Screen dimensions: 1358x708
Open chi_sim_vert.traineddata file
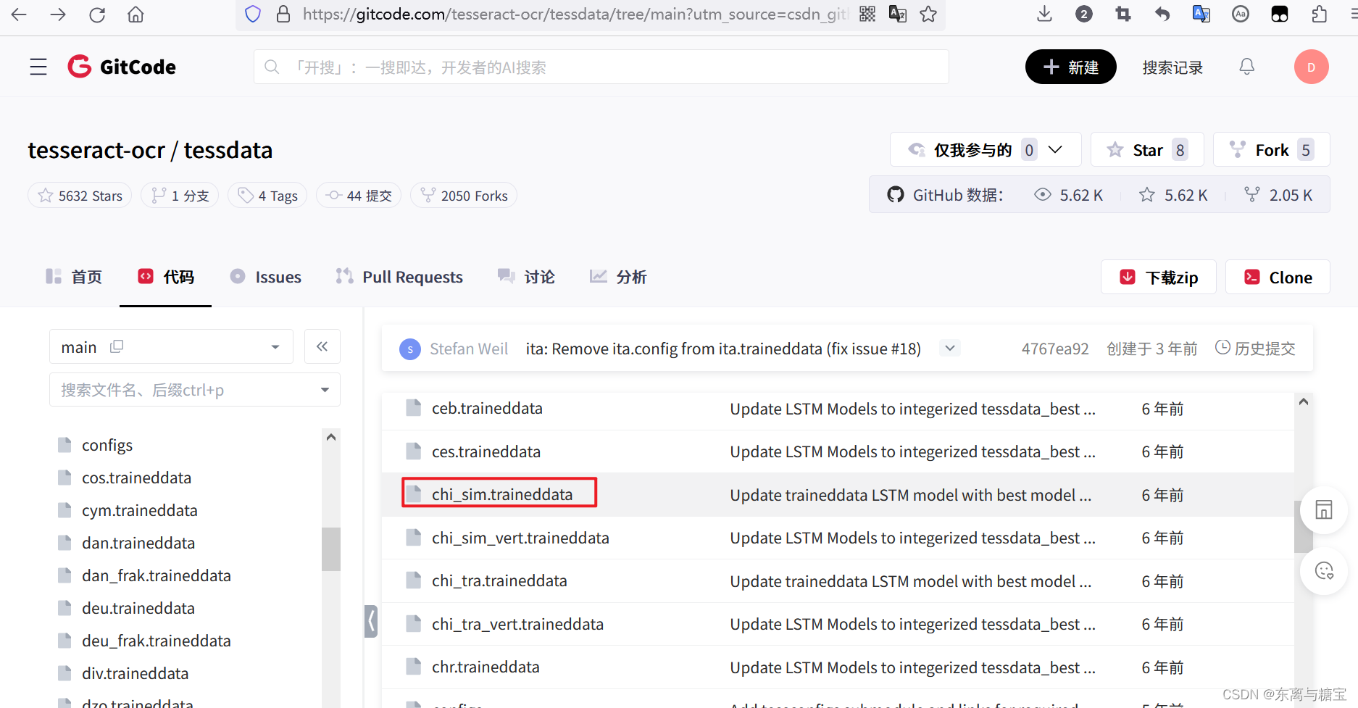click(520, 538)
